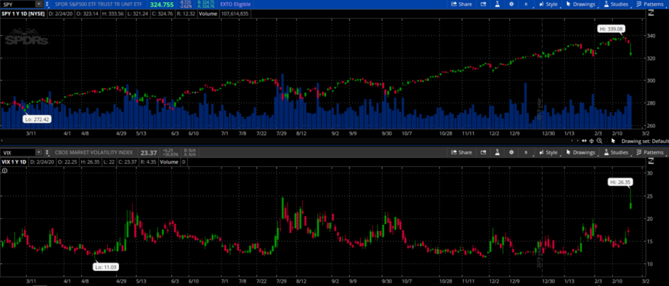Viewport: 669px width, 286px height.
Task: Click CBOE MARKET VOLATILITY INDEX description text
Action: (94, 152)
